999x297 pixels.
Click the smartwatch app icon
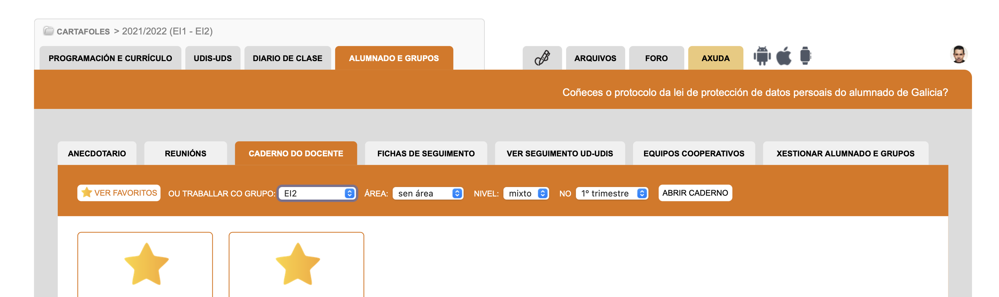point(805,56)
